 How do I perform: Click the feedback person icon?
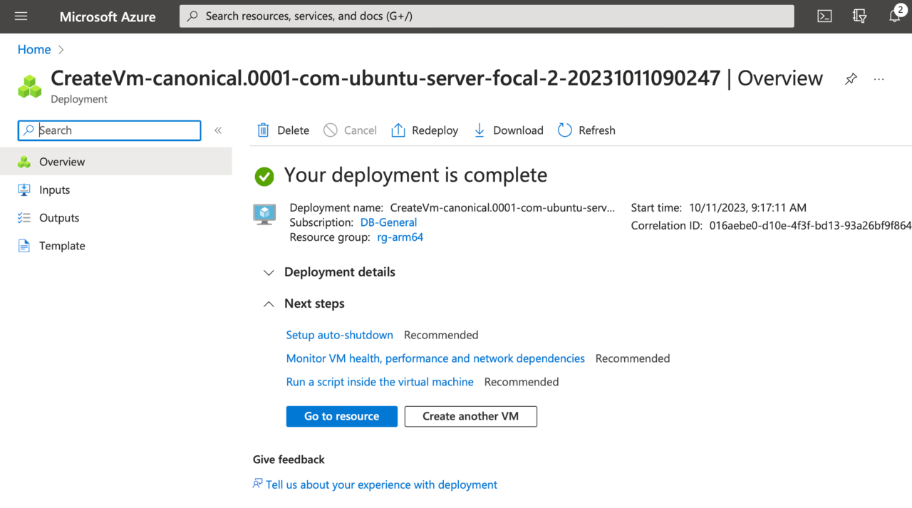coord(257,484)
